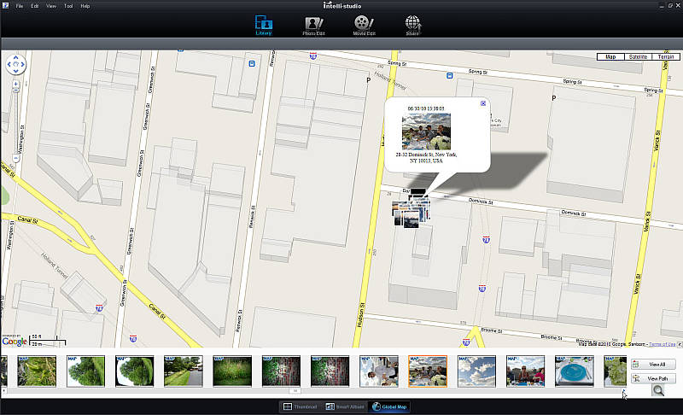Viewport: 683px width, 415px height.
Task: Close the photo info balloon popup
Action: pyautogui.click(x=483, y=103)
